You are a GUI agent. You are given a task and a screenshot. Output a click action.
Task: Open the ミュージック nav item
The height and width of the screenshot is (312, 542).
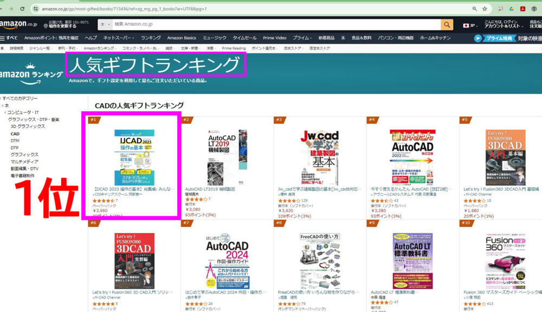[214, 38]
